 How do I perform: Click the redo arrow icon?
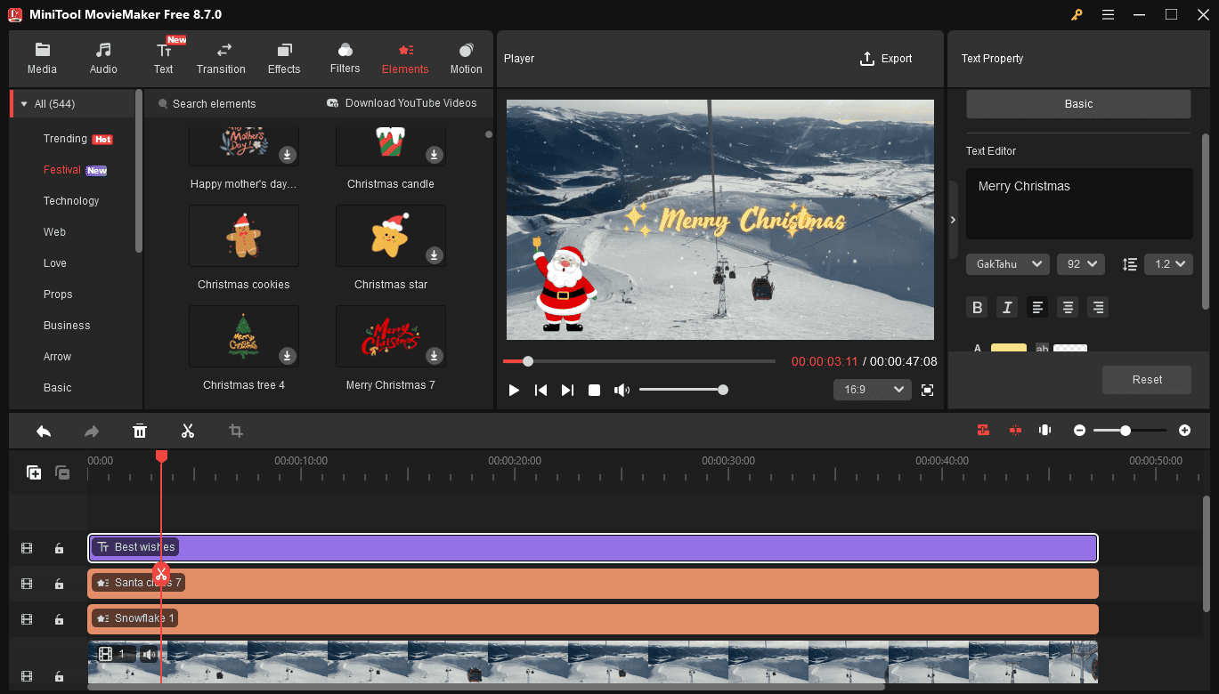[92, 431]
